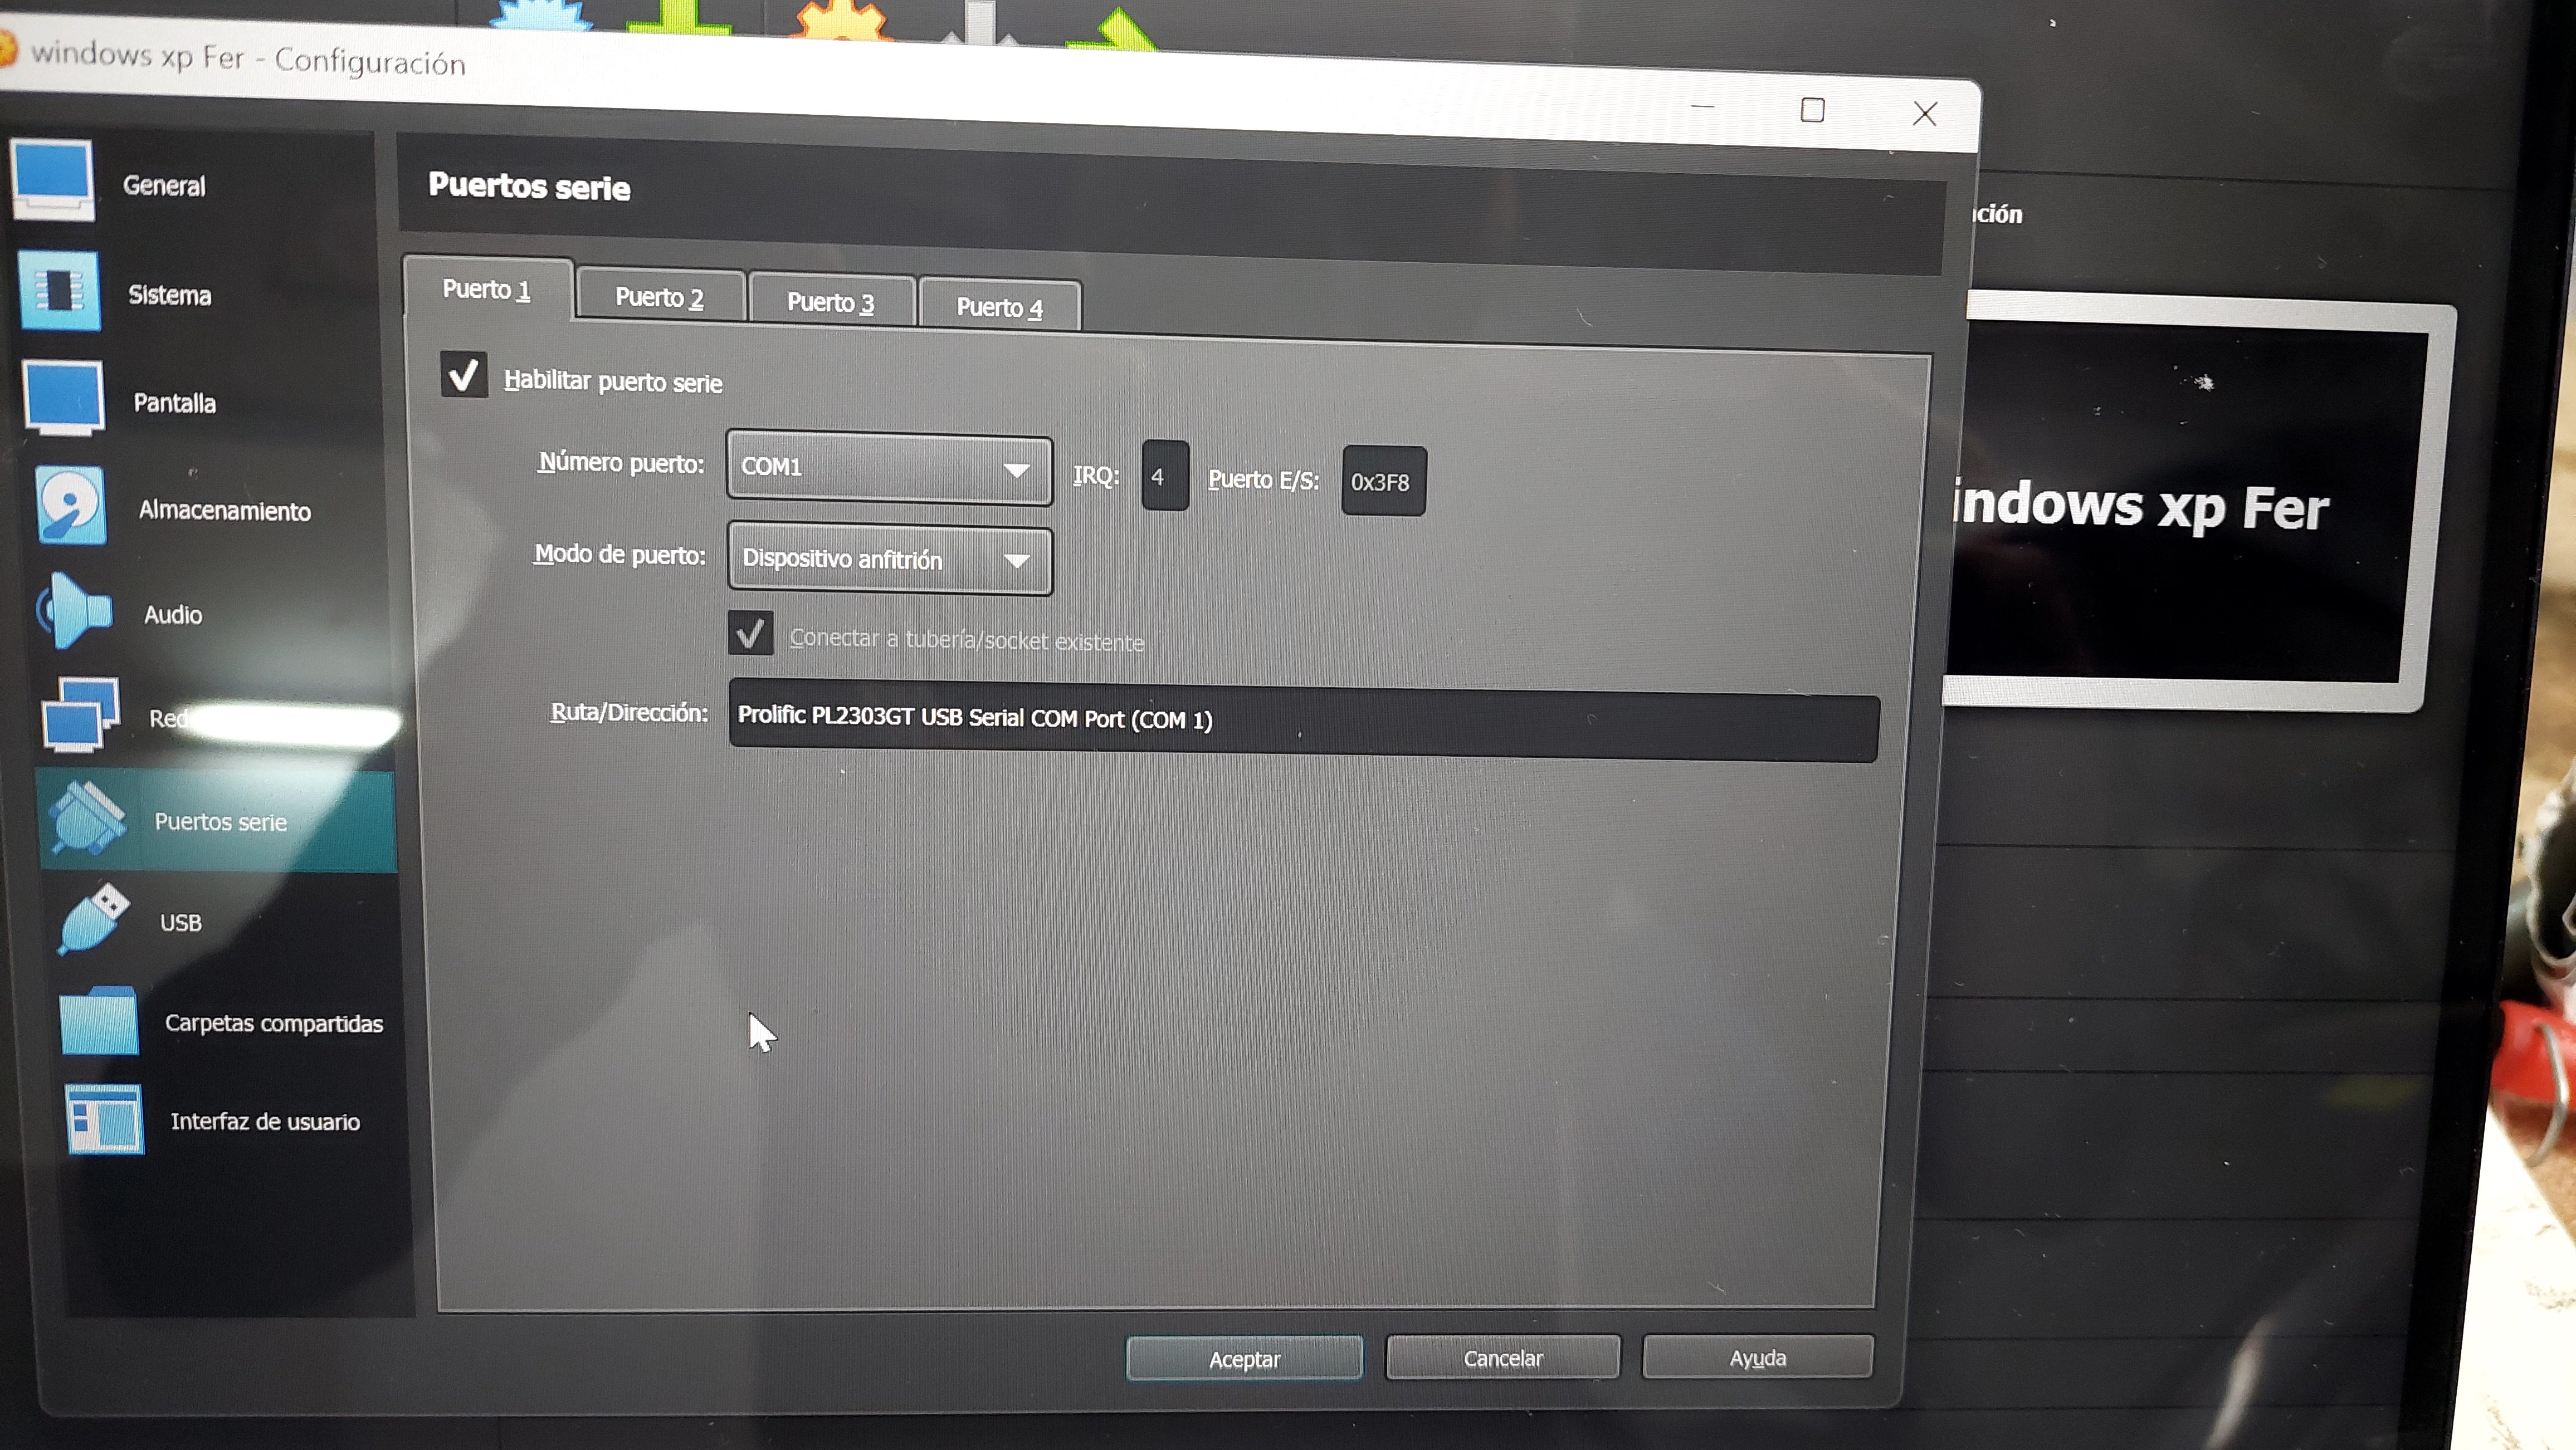2576x1450 pixels.
Task: Click the Puertos serie connector icon
Action: (x=88, y=819)
